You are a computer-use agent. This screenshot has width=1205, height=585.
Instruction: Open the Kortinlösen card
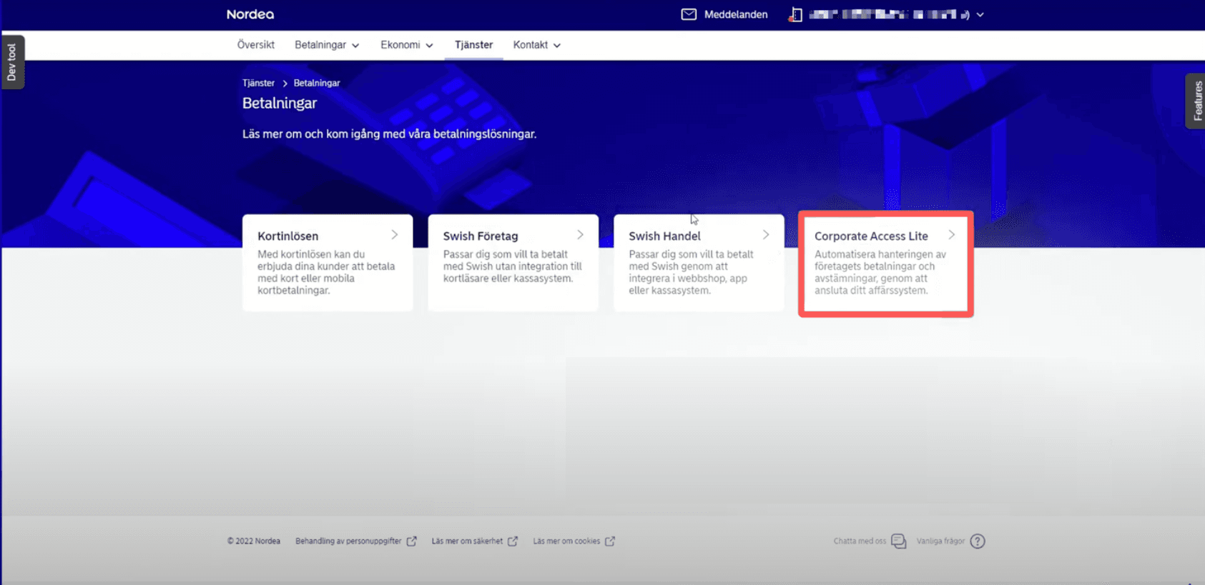pos(328,263)
